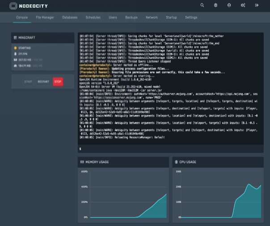The width and height of the screenshot is (270, 226).
Task: Open the Backups tab
Action: pyautogui.click(x=131, y=17)
